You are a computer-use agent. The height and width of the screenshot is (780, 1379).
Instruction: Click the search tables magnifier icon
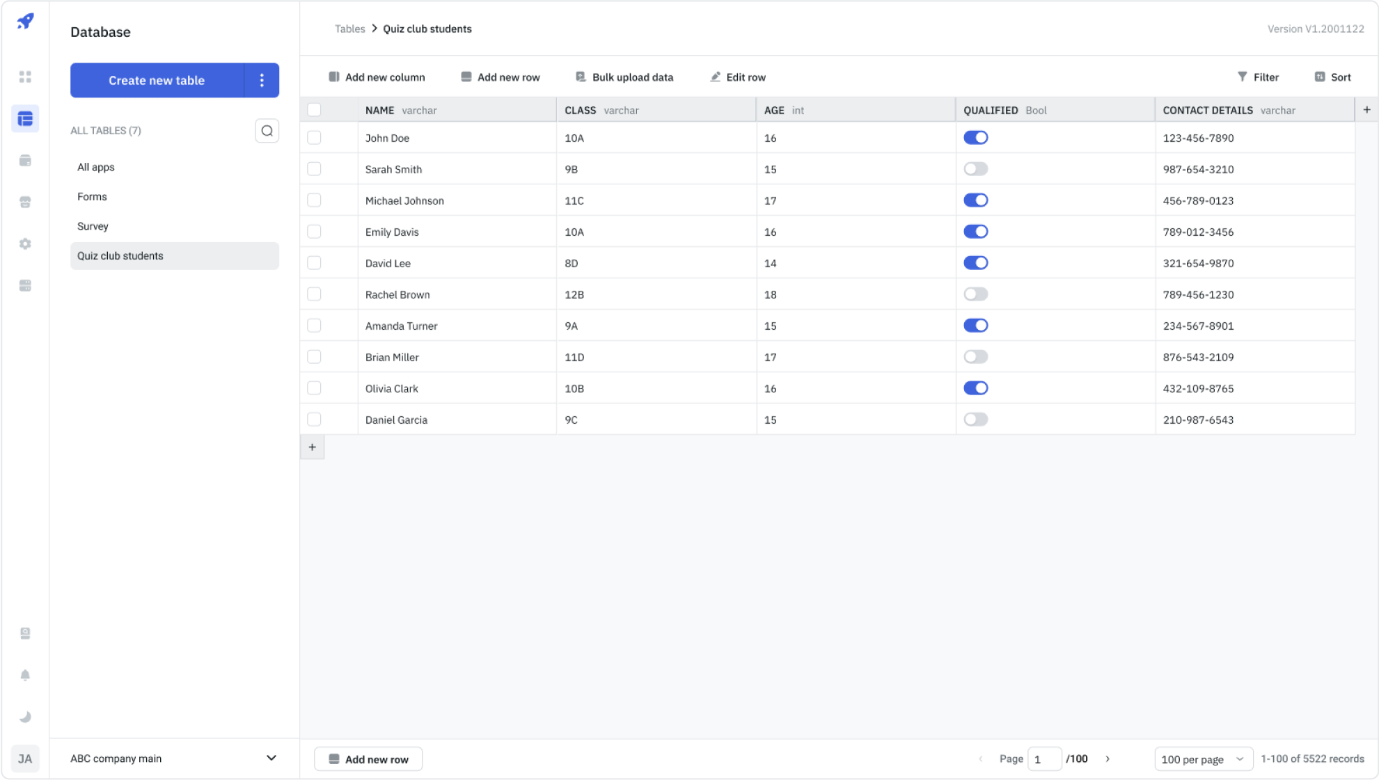point(267,131)
